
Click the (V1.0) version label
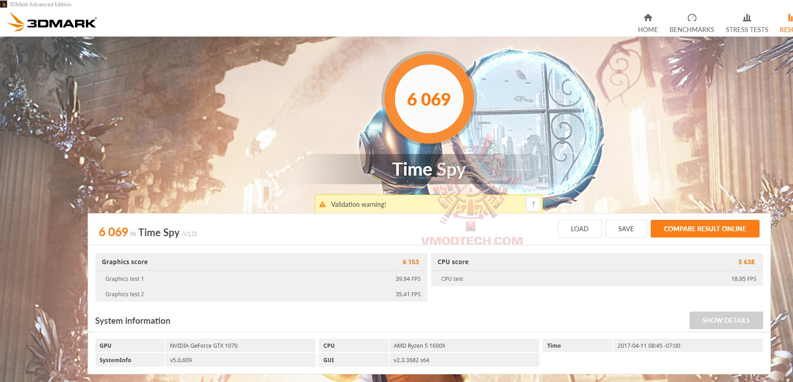tap(189, 234)
